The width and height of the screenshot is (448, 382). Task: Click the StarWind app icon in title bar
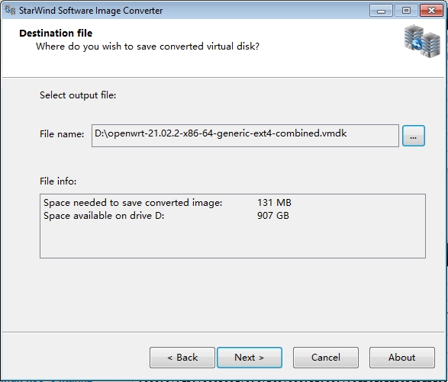(10, 10)
